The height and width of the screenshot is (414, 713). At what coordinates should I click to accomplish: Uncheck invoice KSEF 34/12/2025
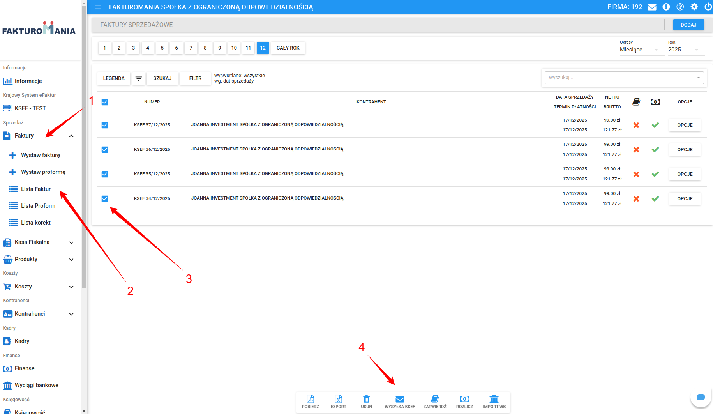click(105, 199)
